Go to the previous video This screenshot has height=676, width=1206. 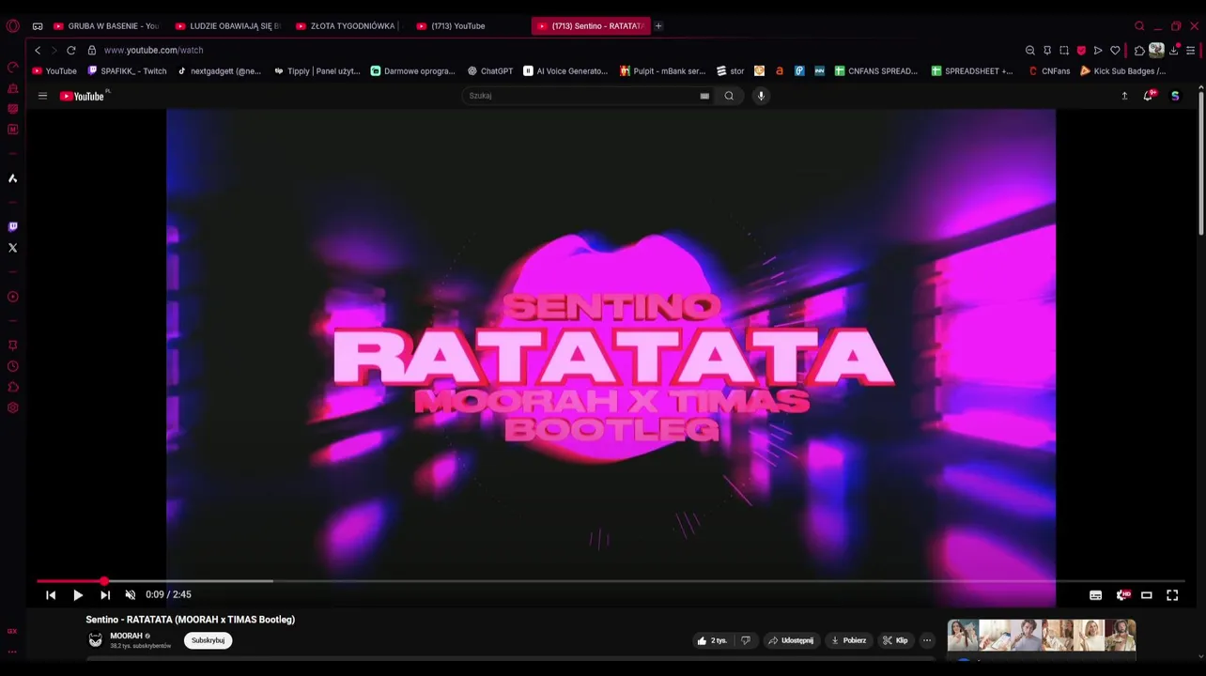(51, 594)
